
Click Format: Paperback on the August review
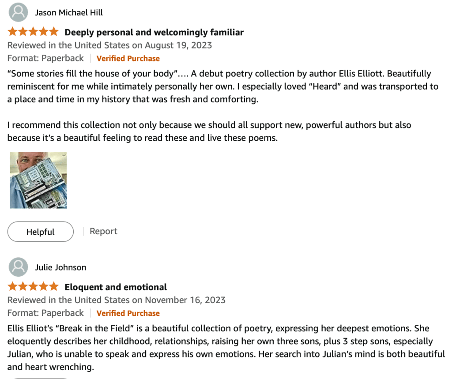(x=45, y=58)
